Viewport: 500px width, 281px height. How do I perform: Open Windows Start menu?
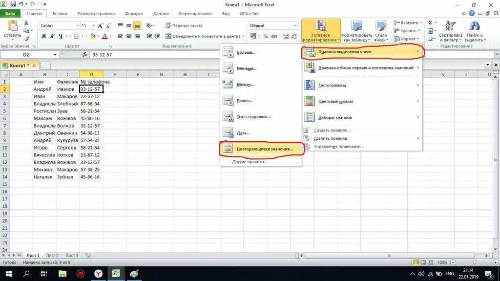9,274
